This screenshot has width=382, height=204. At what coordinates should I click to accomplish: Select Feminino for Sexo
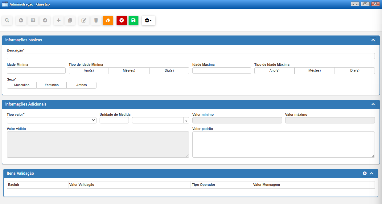tap(51, 85)
